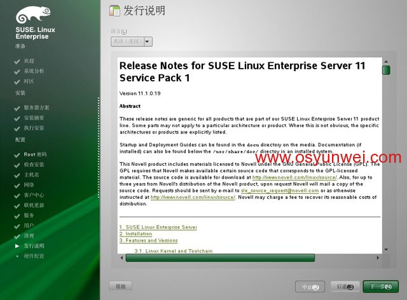Click the green horizontal scrollbar thumb

220,257
